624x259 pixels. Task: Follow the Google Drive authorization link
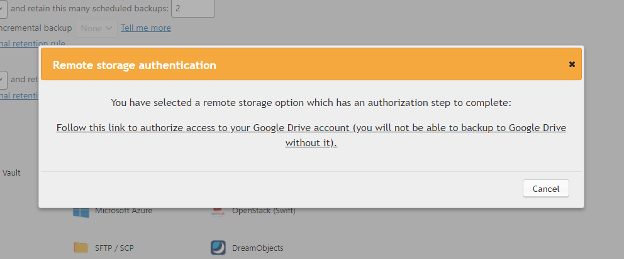(x=311, y=135)
